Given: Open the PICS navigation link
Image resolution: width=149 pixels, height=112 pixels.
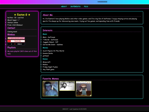Looking at the screenshot, I should (86, 7).
